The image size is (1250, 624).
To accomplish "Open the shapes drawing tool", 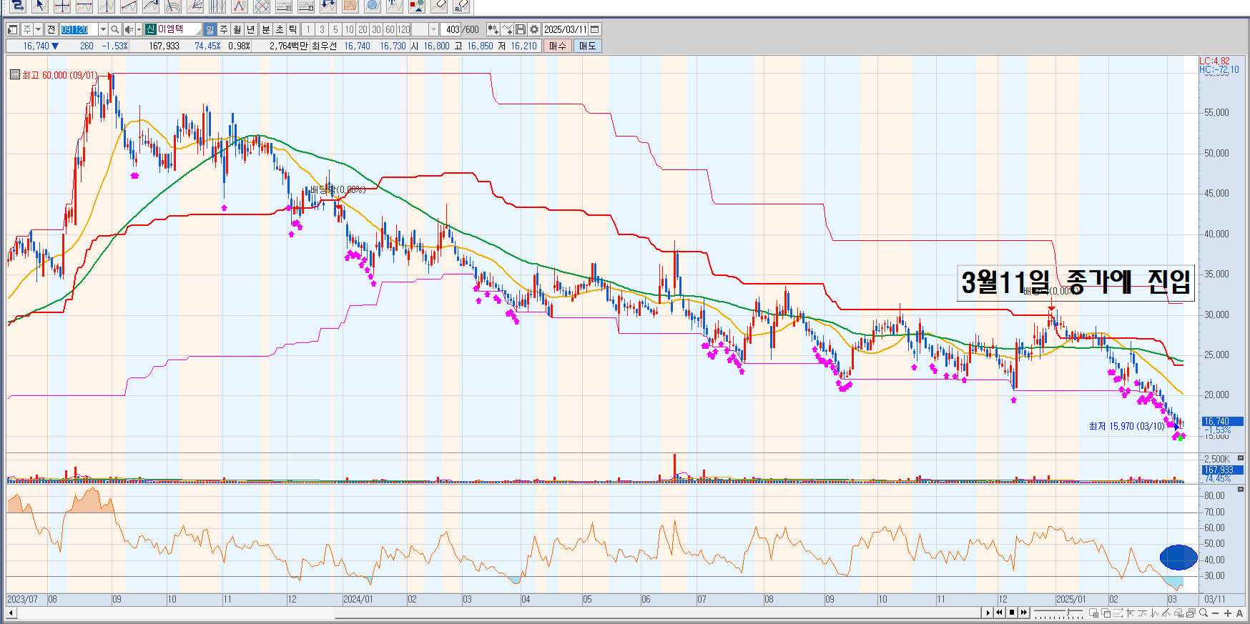I will click(x=417, y=6).
